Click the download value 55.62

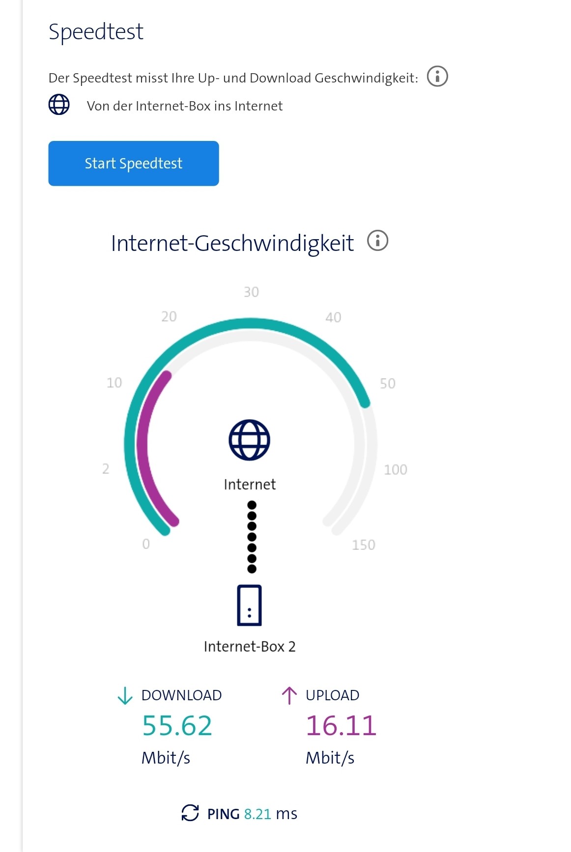[x=177, y=725]
